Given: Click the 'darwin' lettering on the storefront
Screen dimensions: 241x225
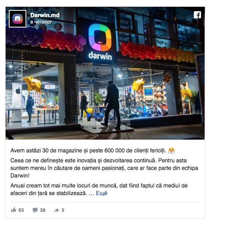Looking at the screenshot, I should [x=100, y=56].
